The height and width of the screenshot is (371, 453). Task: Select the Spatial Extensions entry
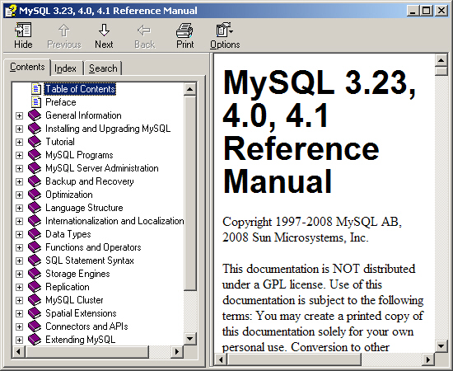81,313
